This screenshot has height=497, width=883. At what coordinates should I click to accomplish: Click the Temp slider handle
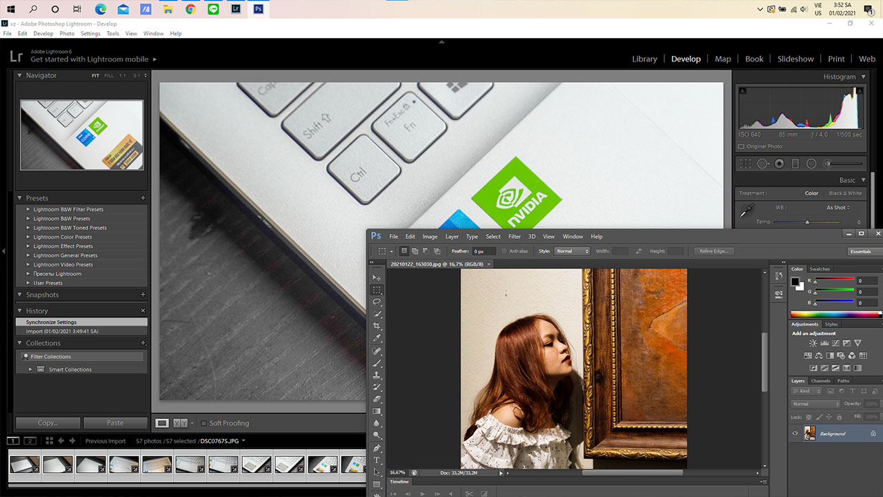click(807, 222)
